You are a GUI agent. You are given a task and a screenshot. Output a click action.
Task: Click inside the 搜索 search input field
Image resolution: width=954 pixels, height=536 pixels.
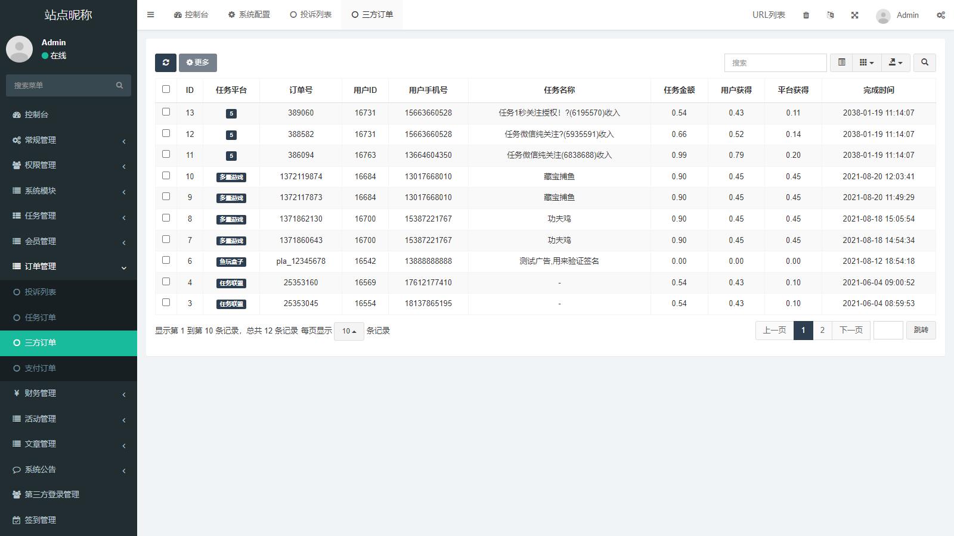point(775,62)
